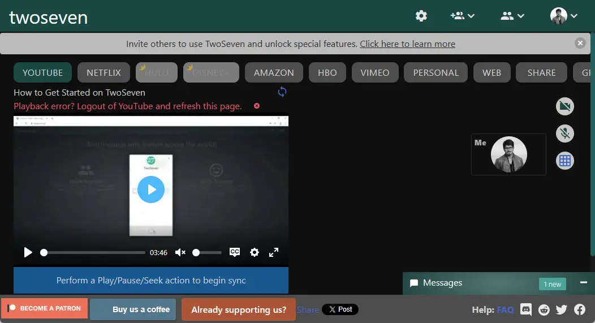Open the Reddit icon link
Screen dimensions: 595x323
coord(544,310)
